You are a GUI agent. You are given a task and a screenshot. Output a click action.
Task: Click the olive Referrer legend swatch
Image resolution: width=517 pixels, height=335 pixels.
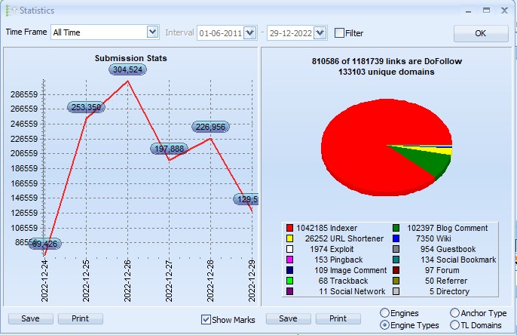(x=396, y=281)
